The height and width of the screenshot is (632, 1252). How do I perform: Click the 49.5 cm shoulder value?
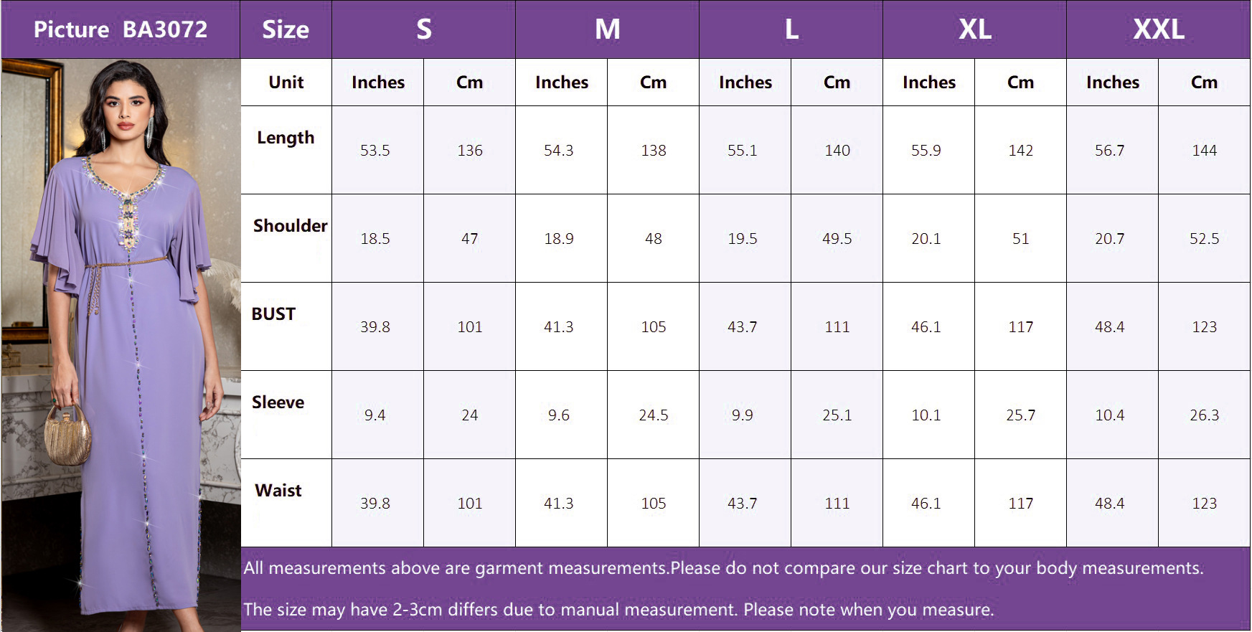[x=837, y=239]
